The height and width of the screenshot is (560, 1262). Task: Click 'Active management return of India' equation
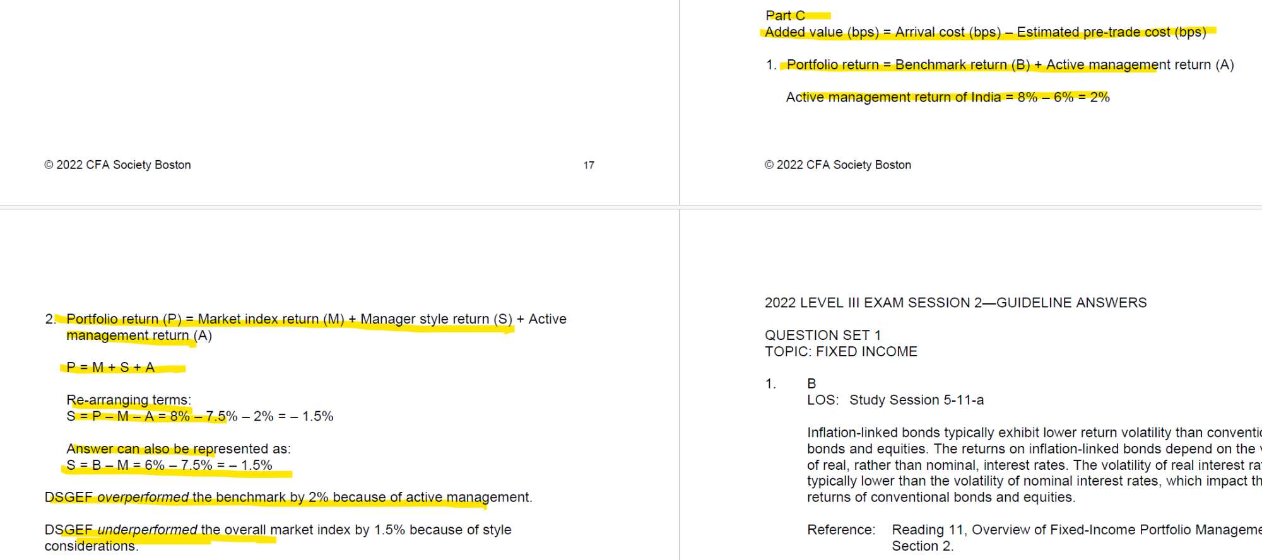click(x=947, y=97)
